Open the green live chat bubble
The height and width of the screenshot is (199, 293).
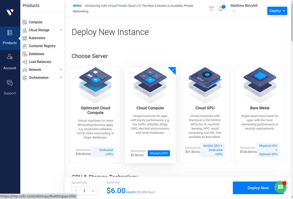(280, 187)
